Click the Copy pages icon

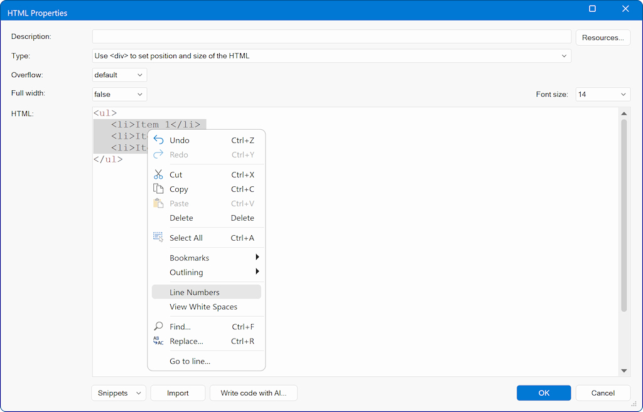point(158,189)
